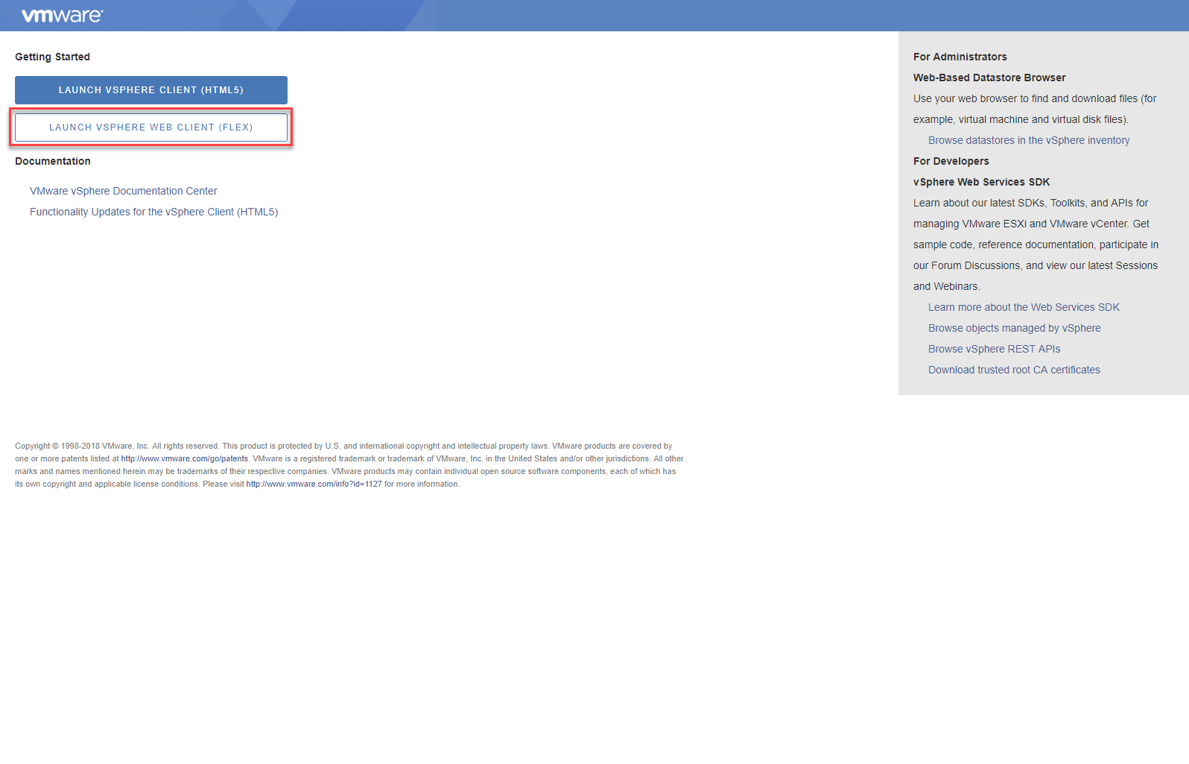Click the vSphere Web Services SDK heading

click(x=981, y=183)
